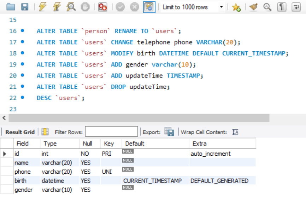Select the 'gender' field cell
The image size is (306, 202).
click(x=27, y=190)
